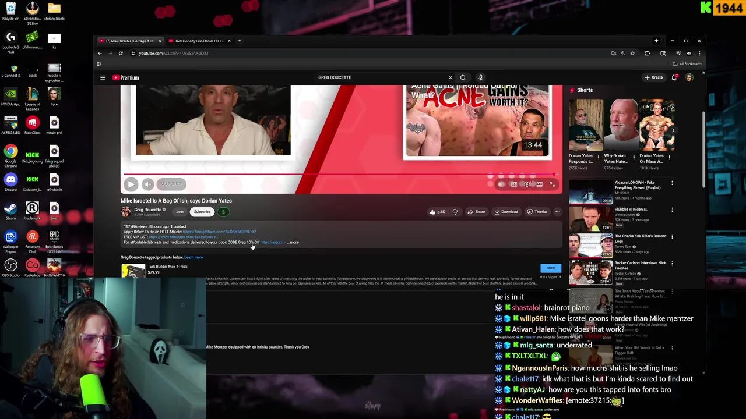Open options for Tucker Carlson interview video
The image size is (746, 419).
[x=672, y=263]
